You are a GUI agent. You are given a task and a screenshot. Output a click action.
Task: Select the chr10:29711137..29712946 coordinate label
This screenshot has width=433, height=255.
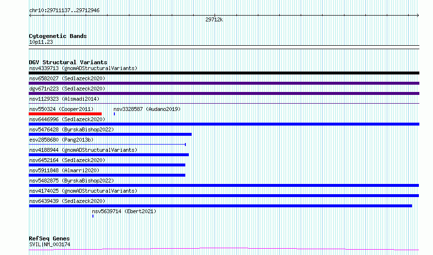click(x=64, y=11)
